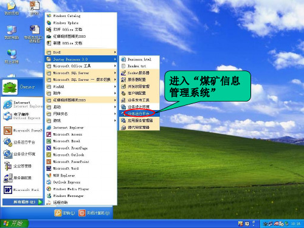
Task: Open 开发权限管理 in Justep submenu
Action: tap(139, 86)
